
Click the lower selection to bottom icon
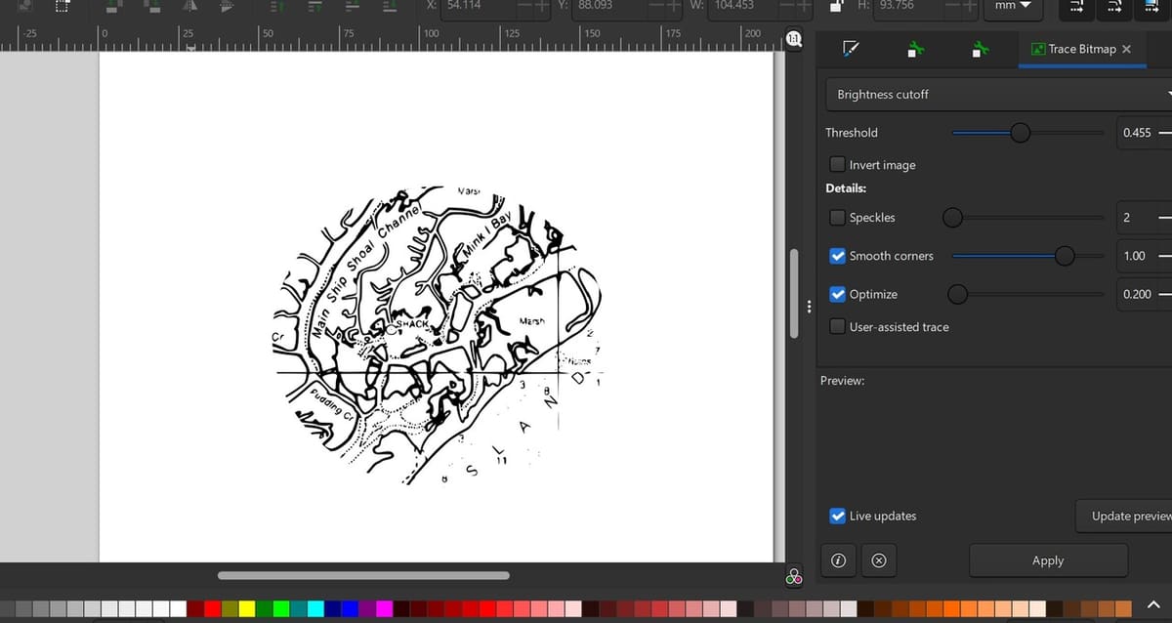coord(388,8)
